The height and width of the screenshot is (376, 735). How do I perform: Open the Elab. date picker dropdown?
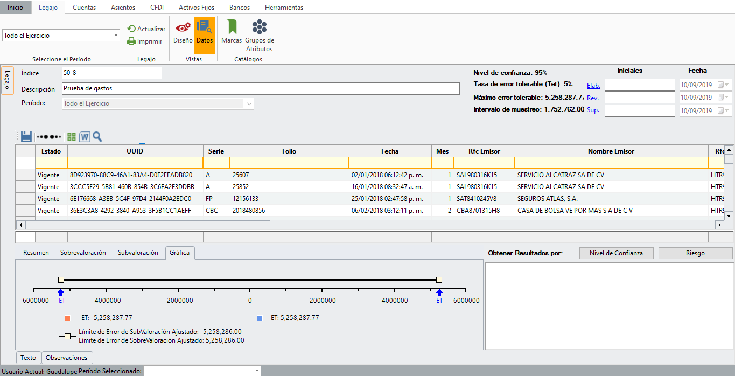(x=727, y=85)
